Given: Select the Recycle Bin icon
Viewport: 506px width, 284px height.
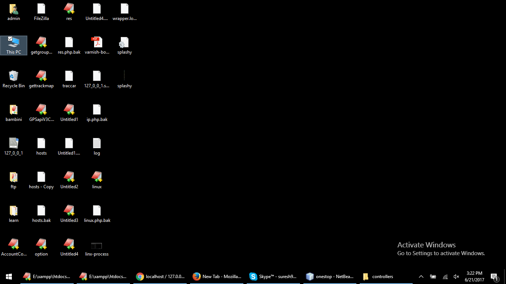Looking at the screenshot, I should (x=14, y=76).
